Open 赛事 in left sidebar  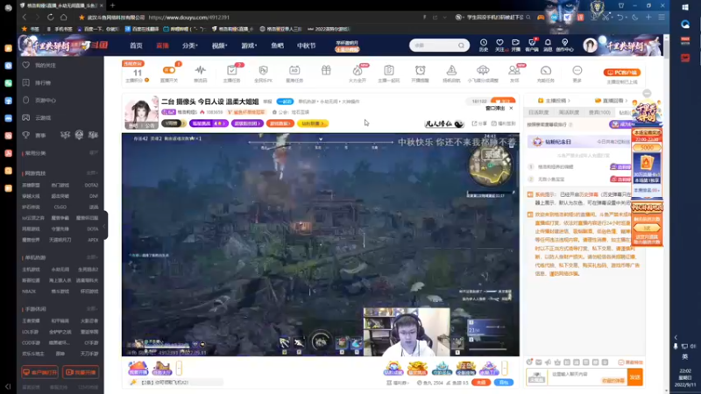[x=40, y=136]
